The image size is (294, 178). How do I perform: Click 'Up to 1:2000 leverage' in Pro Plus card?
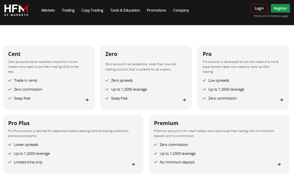coord(32,154)
